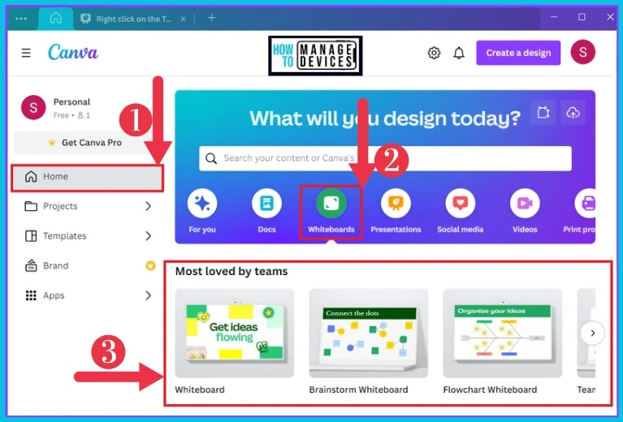The height and width of the screenshot is (422, 623).
Task: Minimize the Canva window
Action: click(x=554, y=17)
